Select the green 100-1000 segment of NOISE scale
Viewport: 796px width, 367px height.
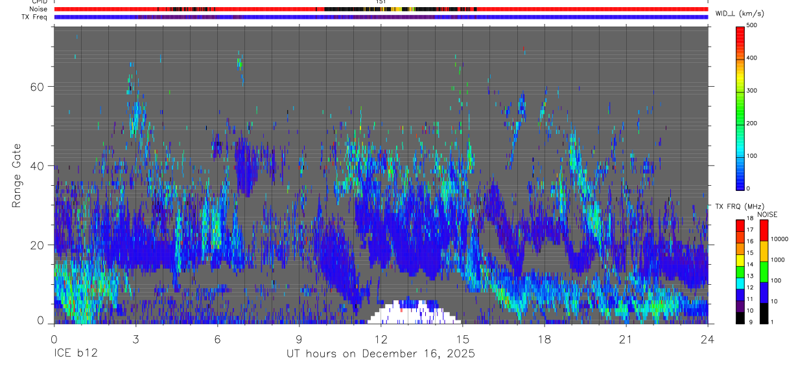(764, 271)
